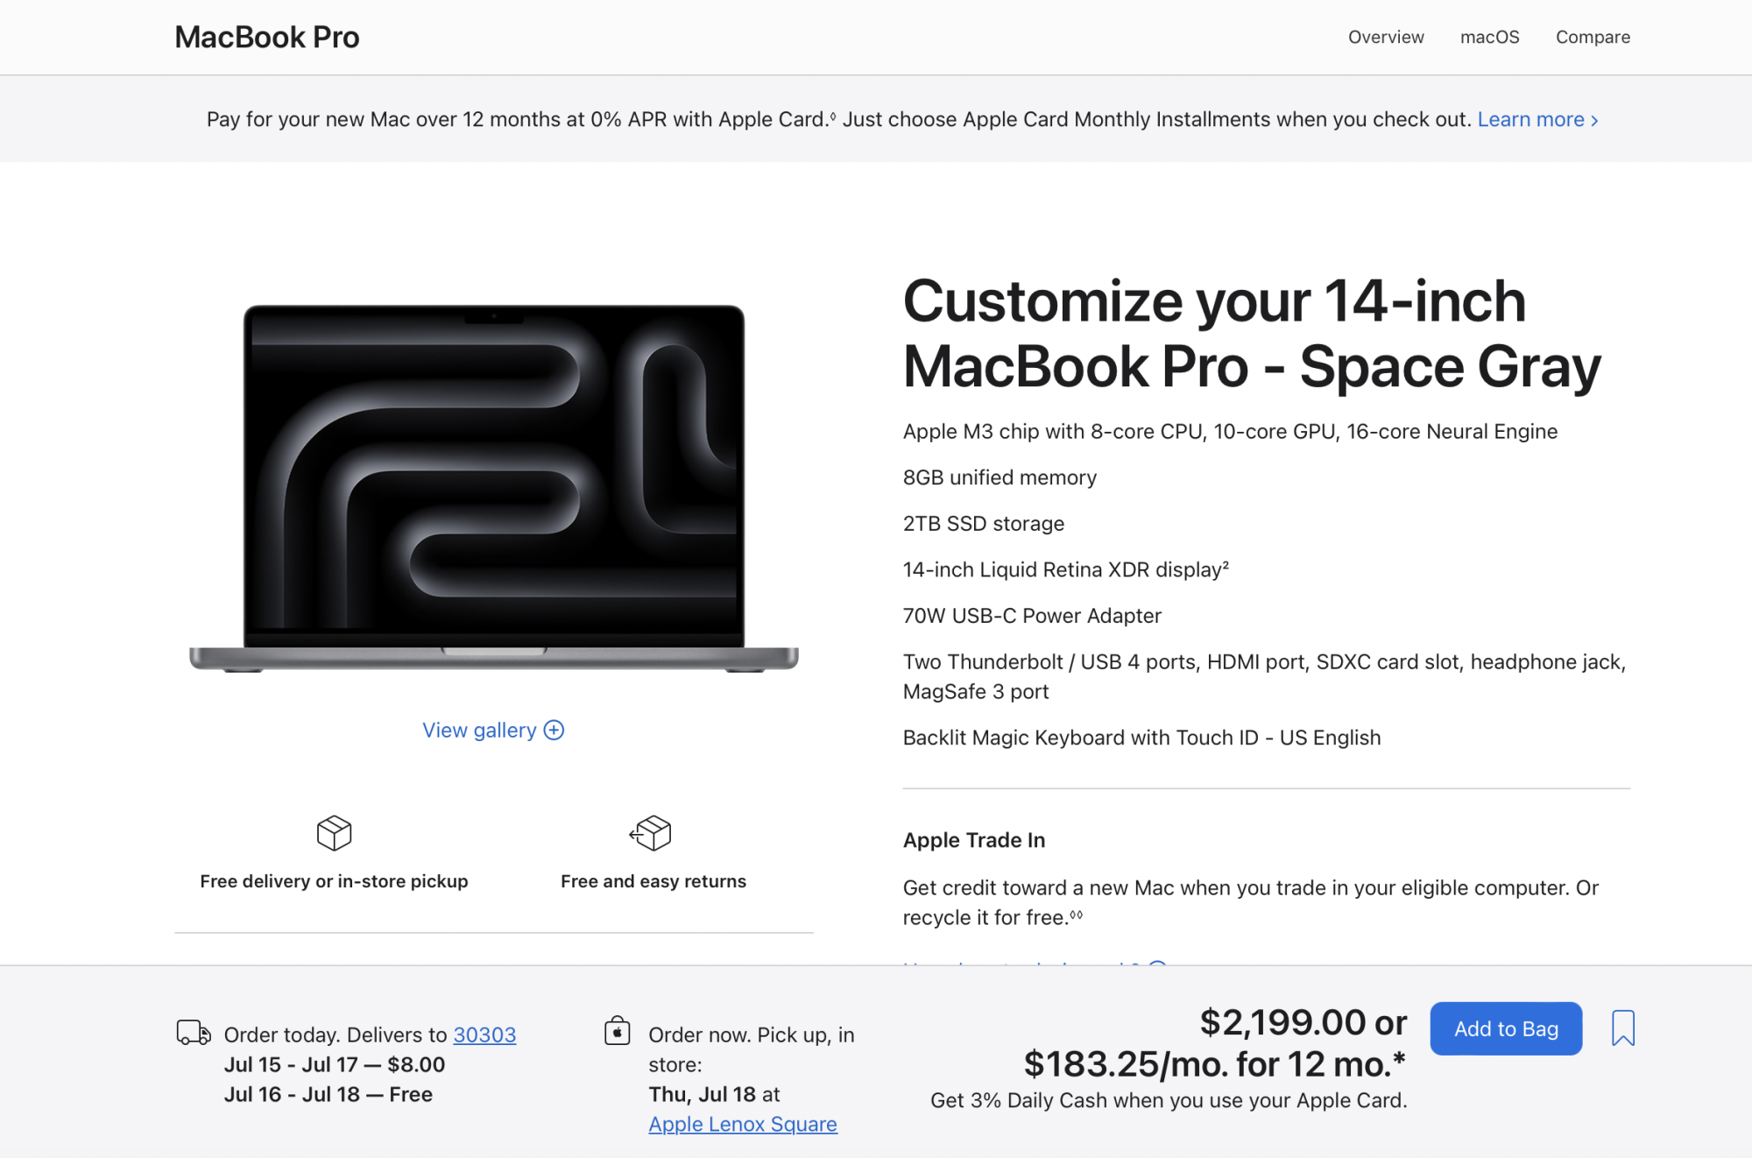Change delivery zip code 30303
This screenshot has height=1158, width=1752.
click(x=484, y=1034)
